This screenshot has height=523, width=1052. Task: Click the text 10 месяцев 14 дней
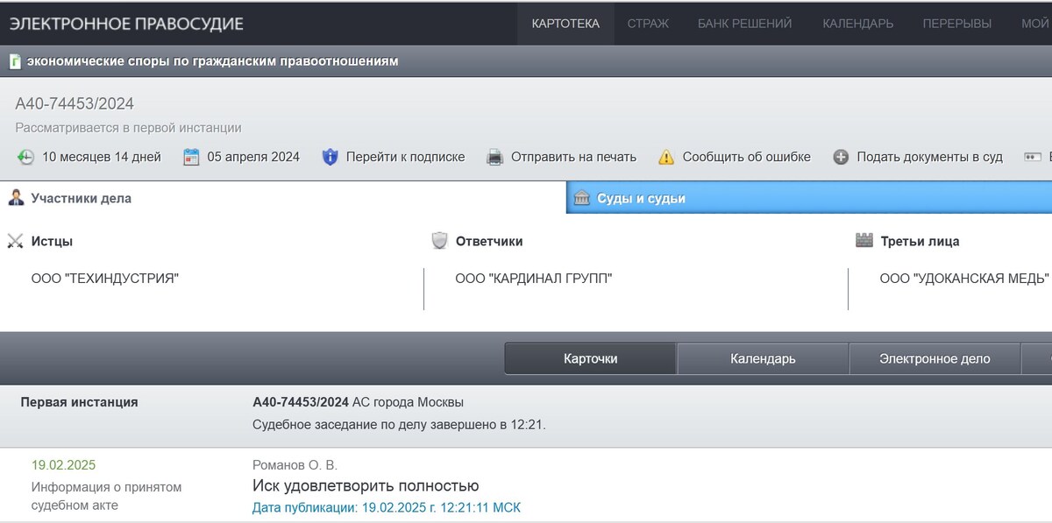tap(102, 158)
